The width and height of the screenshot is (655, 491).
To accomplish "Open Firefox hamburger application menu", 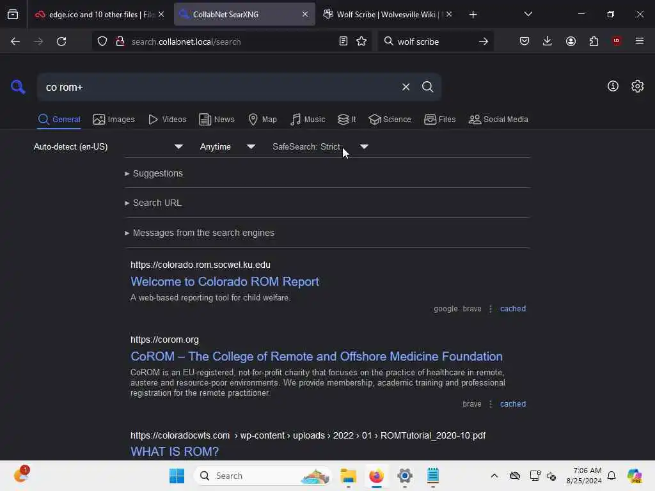I will tap(639, 41).
